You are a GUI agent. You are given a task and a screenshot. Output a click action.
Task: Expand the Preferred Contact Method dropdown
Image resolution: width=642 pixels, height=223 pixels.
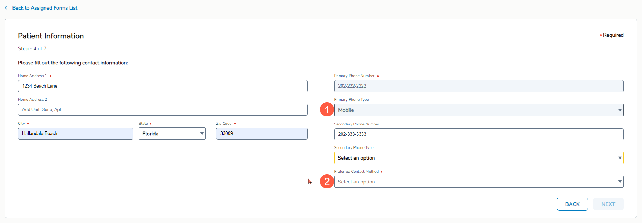click(x=479, y=182)
